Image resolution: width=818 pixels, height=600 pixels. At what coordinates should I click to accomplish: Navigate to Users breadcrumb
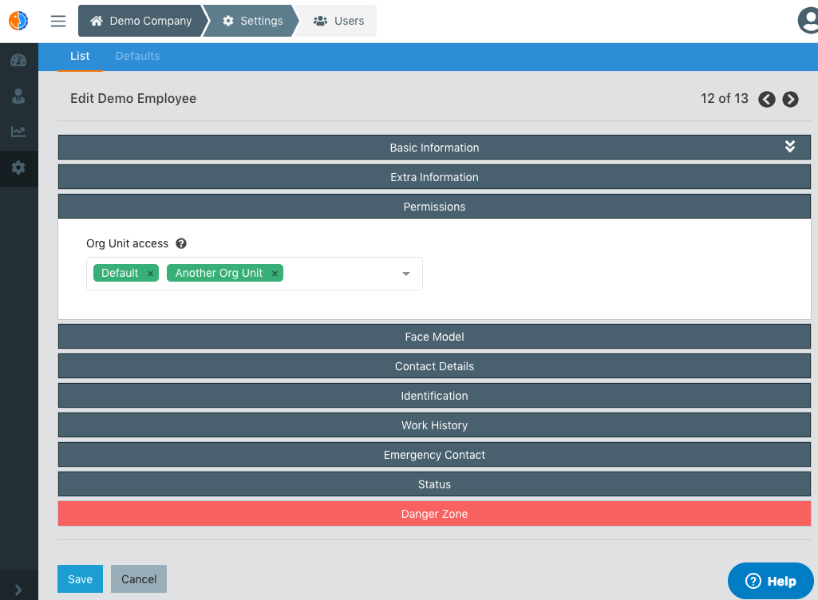pos(338,21)
